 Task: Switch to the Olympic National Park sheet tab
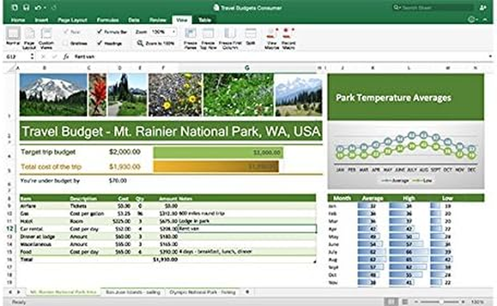pos(203,292)
